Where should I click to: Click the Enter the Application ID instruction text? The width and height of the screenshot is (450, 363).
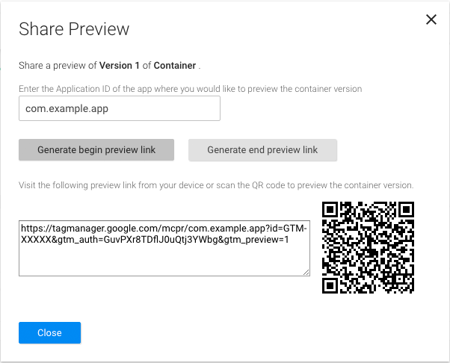pyautogui.click(x=191, y=89)
